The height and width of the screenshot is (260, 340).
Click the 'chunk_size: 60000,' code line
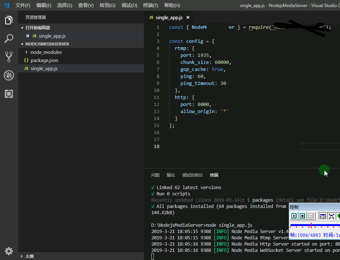pos(206,62)
